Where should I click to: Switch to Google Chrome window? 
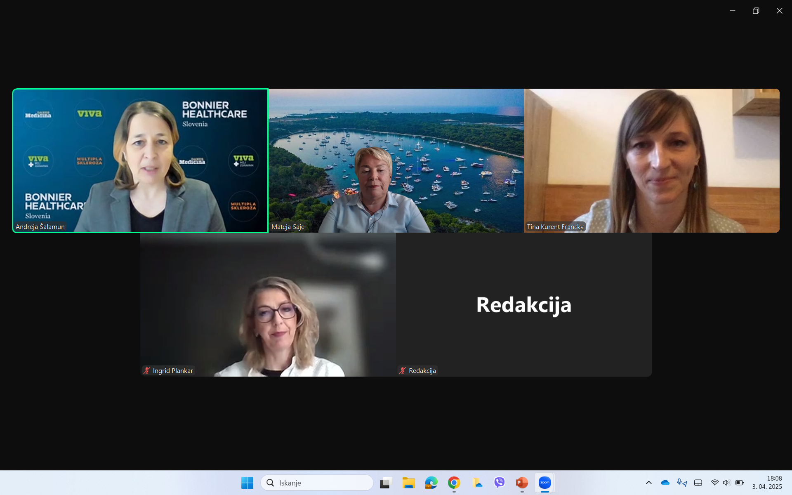click(454, 483)
